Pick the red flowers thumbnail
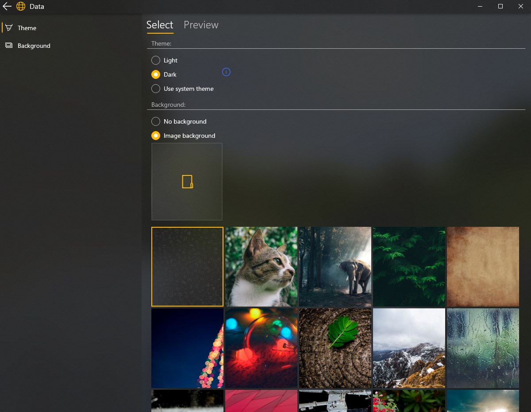This screenshot has width=531, height=412. (x=409, y=401)
